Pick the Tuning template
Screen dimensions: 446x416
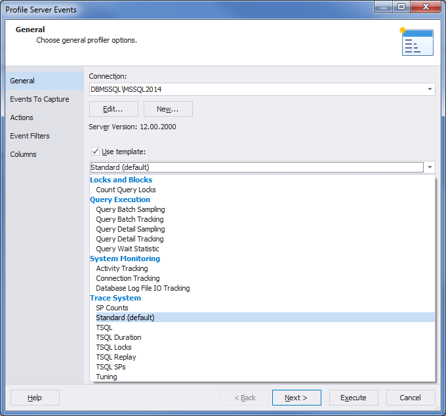[262, 377]
